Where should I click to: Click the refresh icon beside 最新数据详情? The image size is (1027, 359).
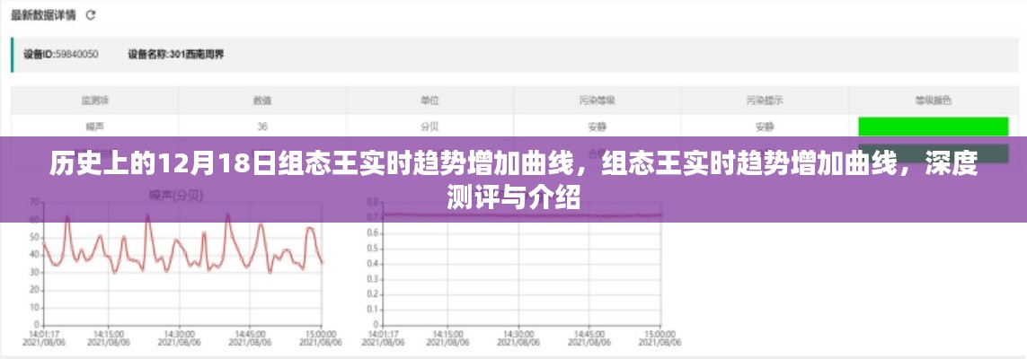tap(90, 15)
